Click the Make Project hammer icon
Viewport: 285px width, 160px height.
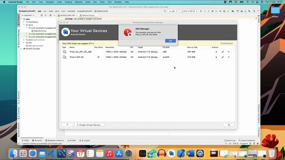point(165,11)
